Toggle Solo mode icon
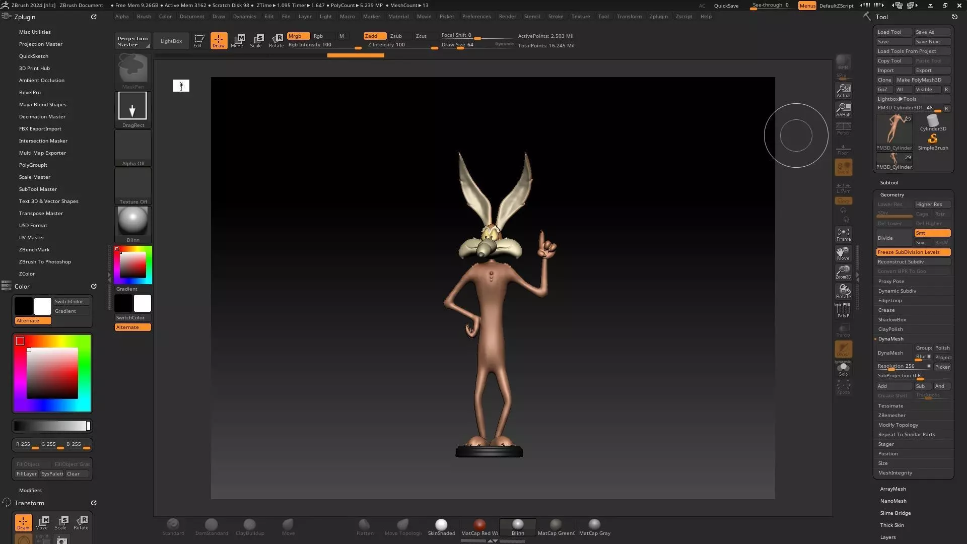Image resolution: width=967 pixels, height=544 pixels. 843,369
